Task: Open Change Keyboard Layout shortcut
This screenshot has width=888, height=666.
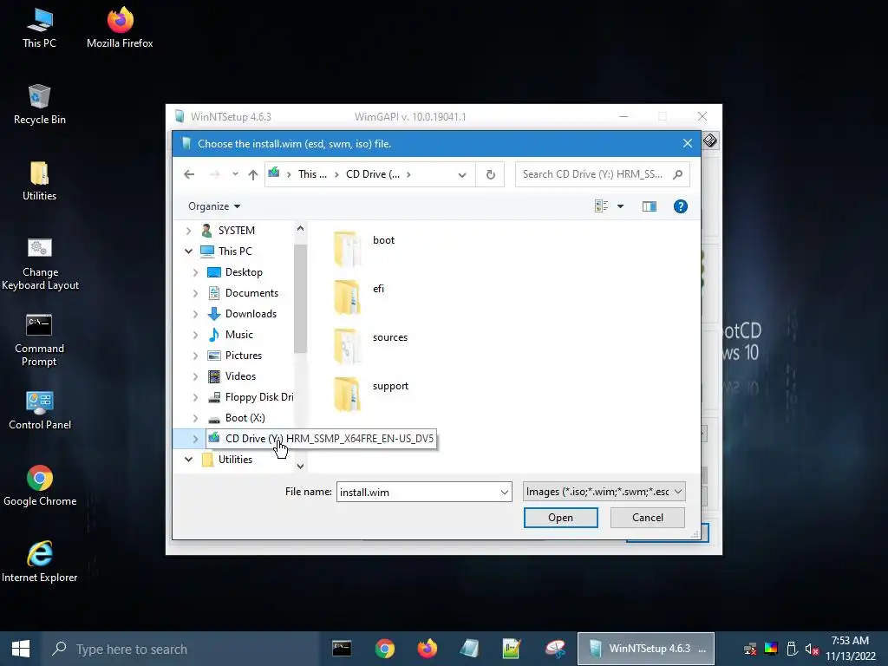Action: coord(40,264)
